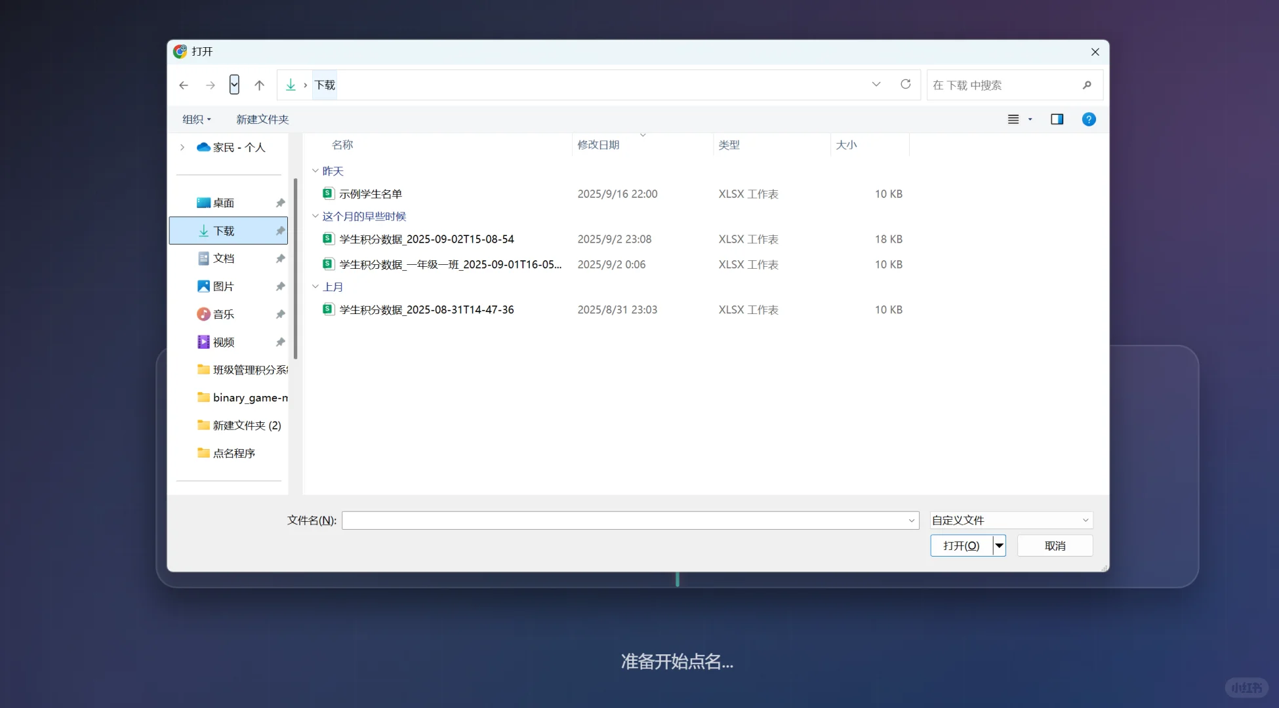Click the 取消 button

(1055, 546)
